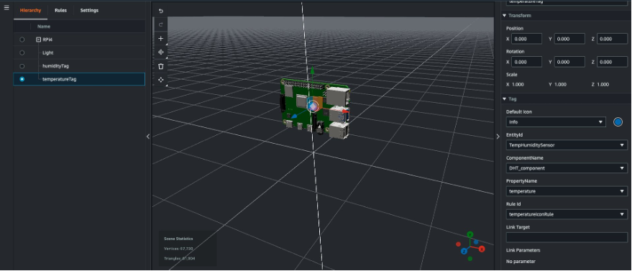Select the RPI4 row label

click(x=47, y=40)
